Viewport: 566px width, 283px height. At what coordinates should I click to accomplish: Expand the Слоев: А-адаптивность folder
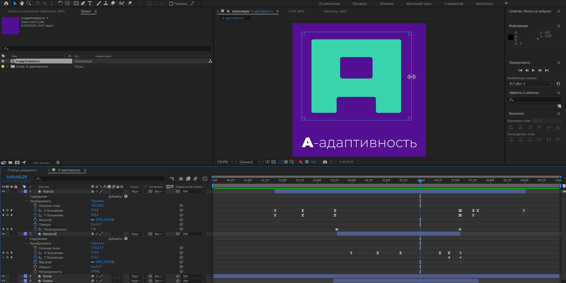[x=8, y=66]
